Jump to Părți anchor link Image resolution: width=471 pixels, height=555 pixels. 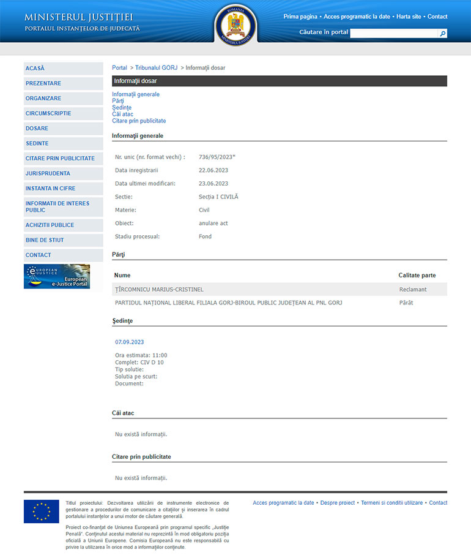tap(118, 101)
